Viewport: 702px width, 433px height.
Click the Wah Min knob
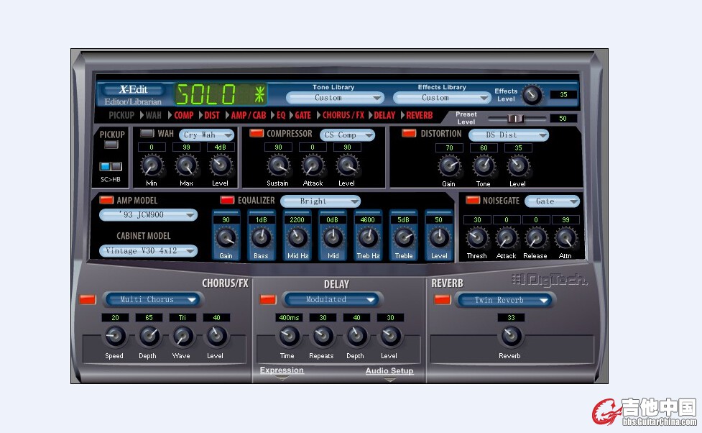152,166
